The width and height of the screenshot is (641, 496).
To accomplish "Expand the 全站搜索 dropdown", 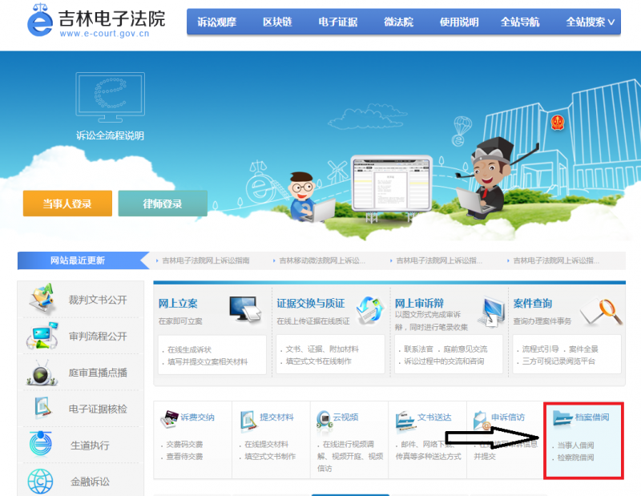I will tap(591, 22).
